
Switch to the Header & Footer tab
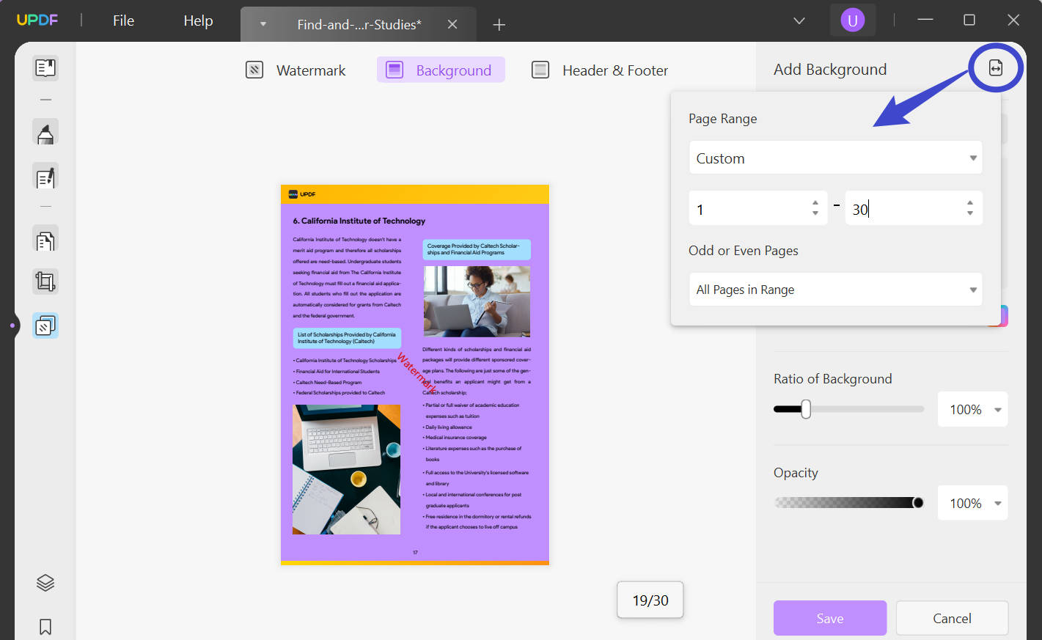pyautogui.click(x=599, y=70)
